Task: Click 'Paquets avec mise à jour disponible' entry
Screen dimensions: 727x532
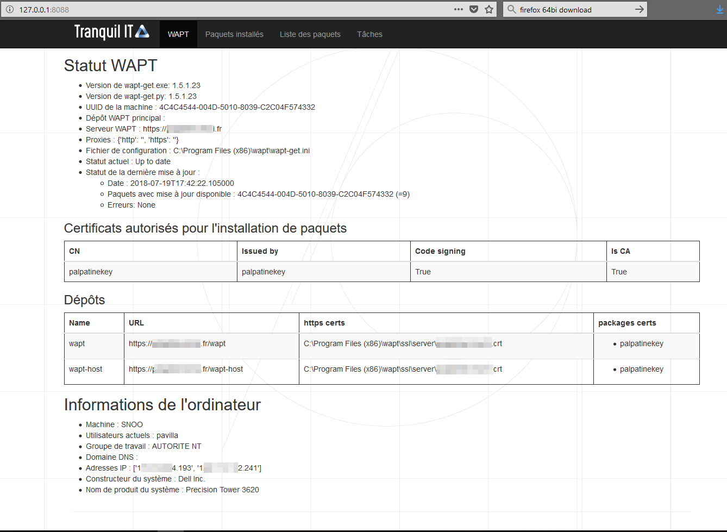Action: coord(259,194)
